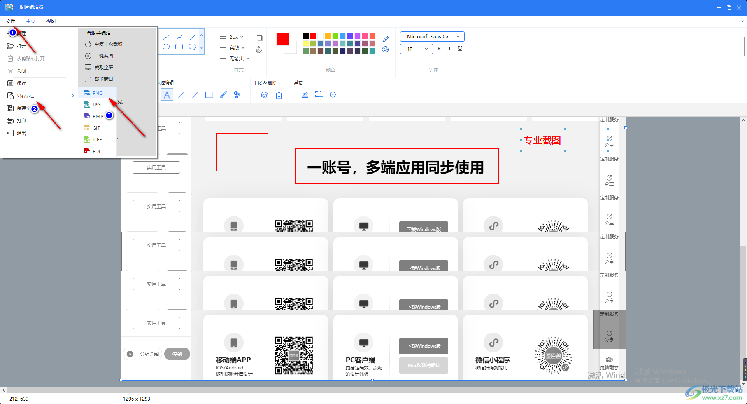Click the large red foreground color box
This screenshot has width=747, height=404.
(282, 40)
